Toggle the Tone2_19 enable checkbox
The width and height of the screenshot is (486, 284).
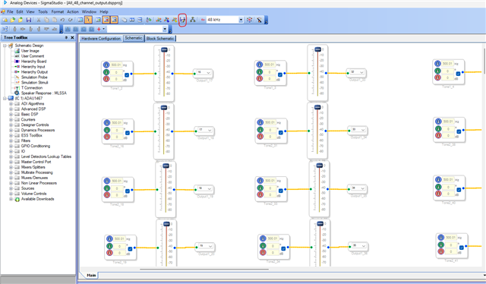point(130,248)
